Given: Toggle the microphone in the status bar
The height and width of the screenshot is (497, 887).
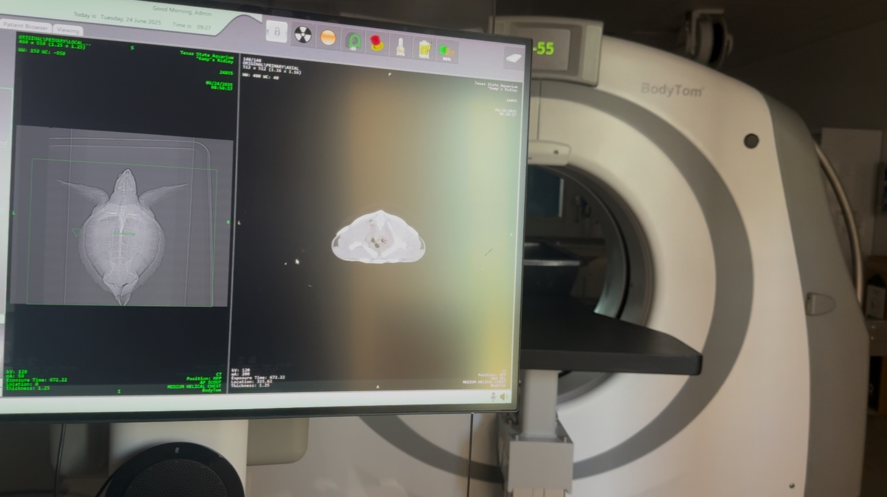Looking at the screenshot, I should pos(493,396).
